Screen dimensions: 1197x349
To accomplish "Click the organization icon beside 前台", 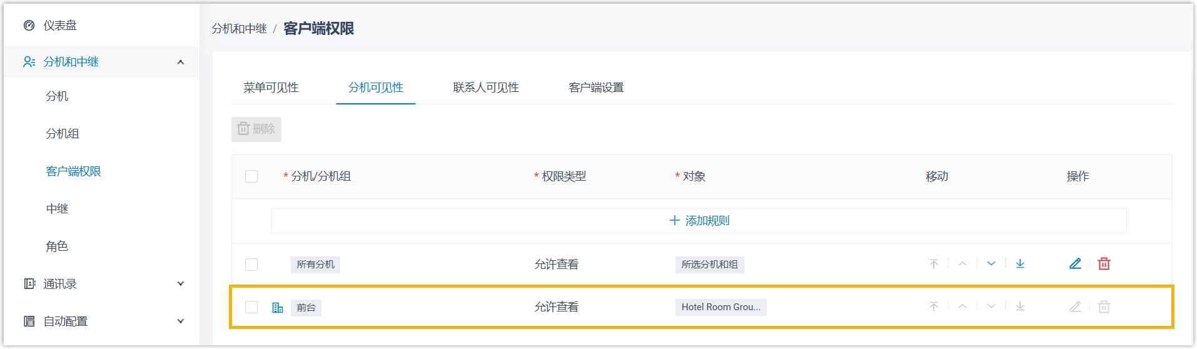I will [278, 308].
